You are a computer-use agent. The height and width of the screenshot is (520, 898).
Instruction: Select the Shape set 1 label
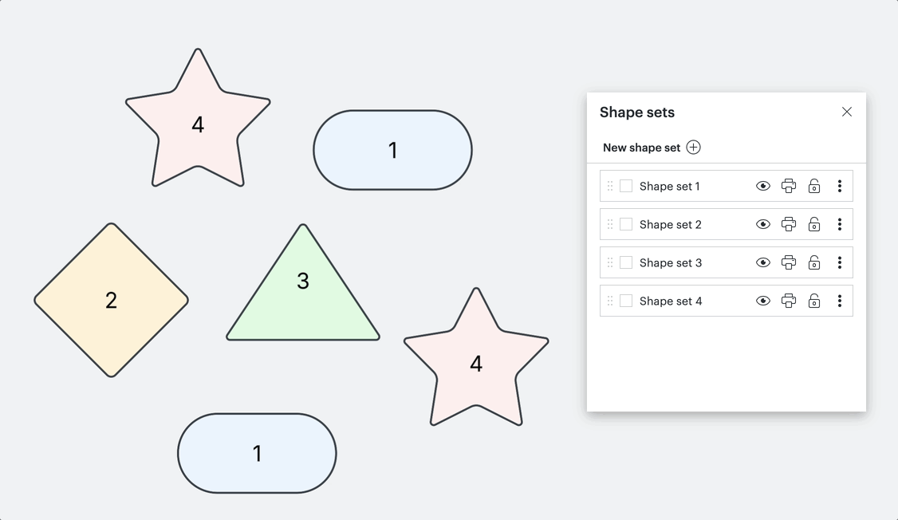(x=669, y=186)
